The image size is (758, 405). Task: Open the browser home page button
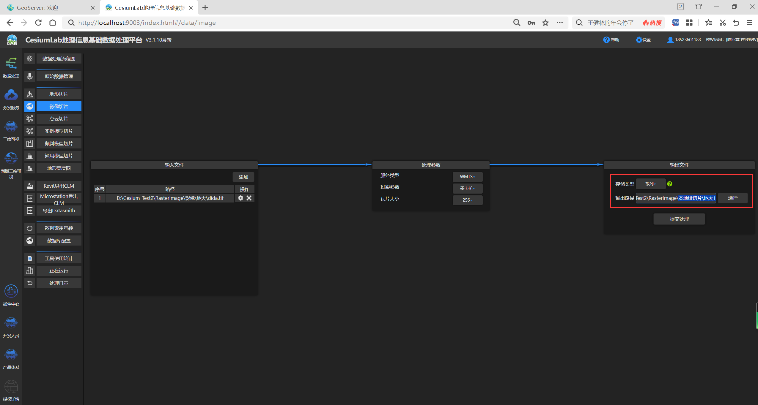53,23
